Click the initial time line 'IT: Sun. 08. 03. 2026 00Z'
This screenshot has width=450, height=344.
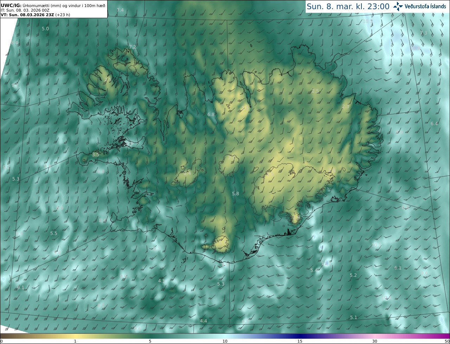coord(25,10)
